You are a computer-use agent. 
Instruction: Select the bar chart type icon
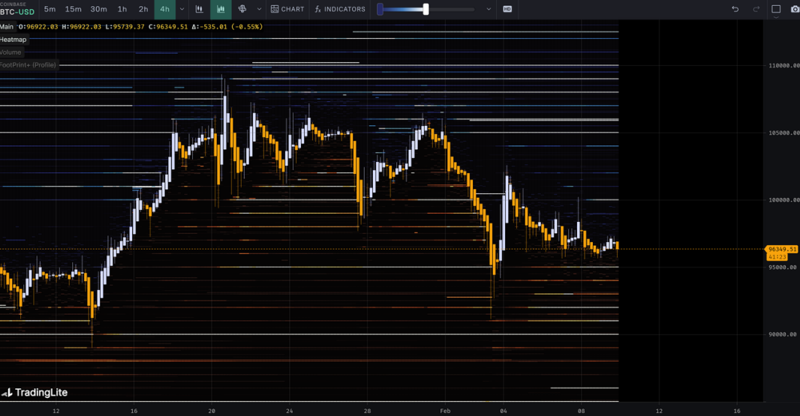click(x=199, y=9)
